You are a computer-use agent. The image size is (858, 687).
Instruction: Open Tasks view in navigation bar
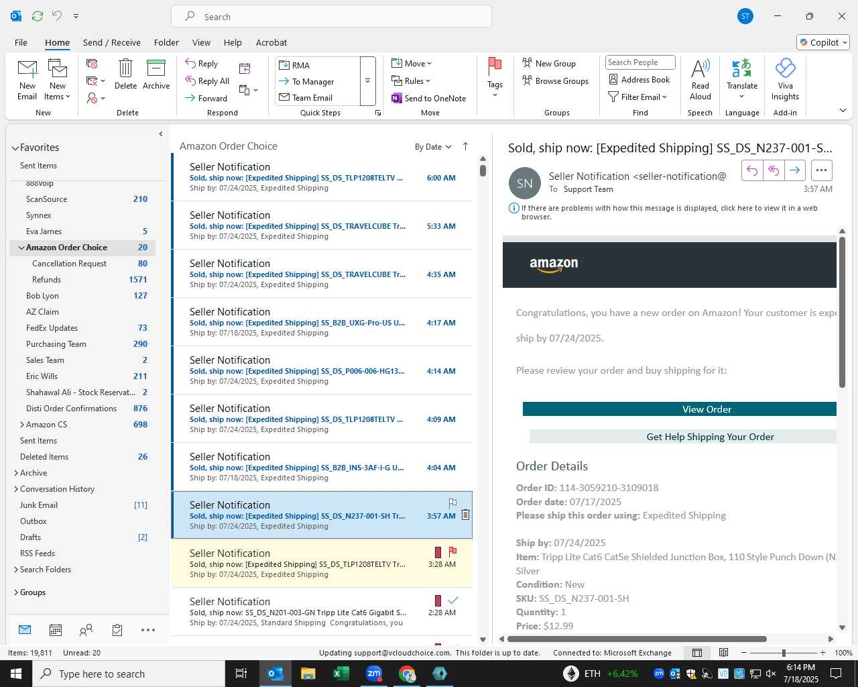pyautogui.click(x=117, y=630)
